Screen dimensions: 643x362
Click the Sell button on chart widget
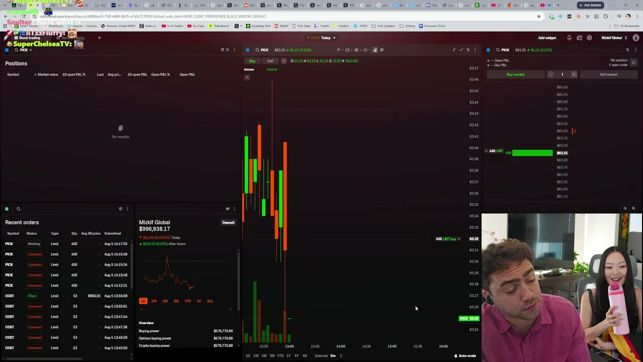[270, 61]
